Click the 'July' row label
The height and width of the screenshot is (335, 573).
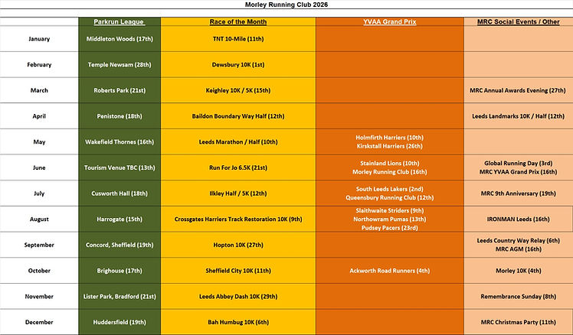[x=39, y=194]
